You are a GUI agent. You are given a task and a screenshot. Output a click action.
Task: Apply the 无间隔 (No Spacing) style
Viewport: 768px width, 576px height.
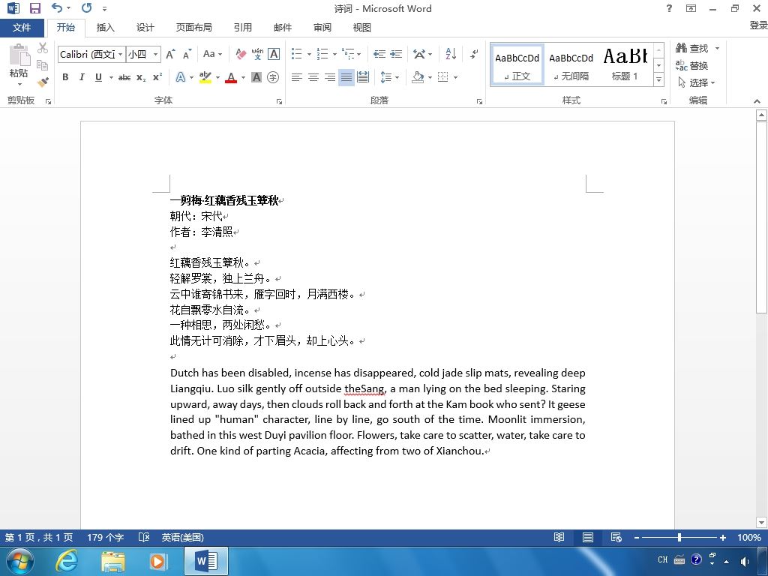[x=571, y=65]
